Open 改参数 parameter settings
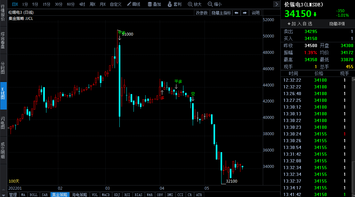 pyautogui.click(x=202, y=13)
